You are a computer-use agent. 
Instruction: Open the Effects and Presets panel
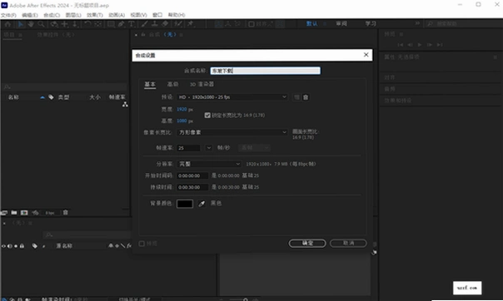coord(398,101)
